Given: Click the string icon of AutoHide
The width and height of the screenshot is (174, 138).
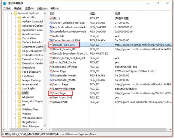Looking at the screenshot, I should click(x=51, y=36).
